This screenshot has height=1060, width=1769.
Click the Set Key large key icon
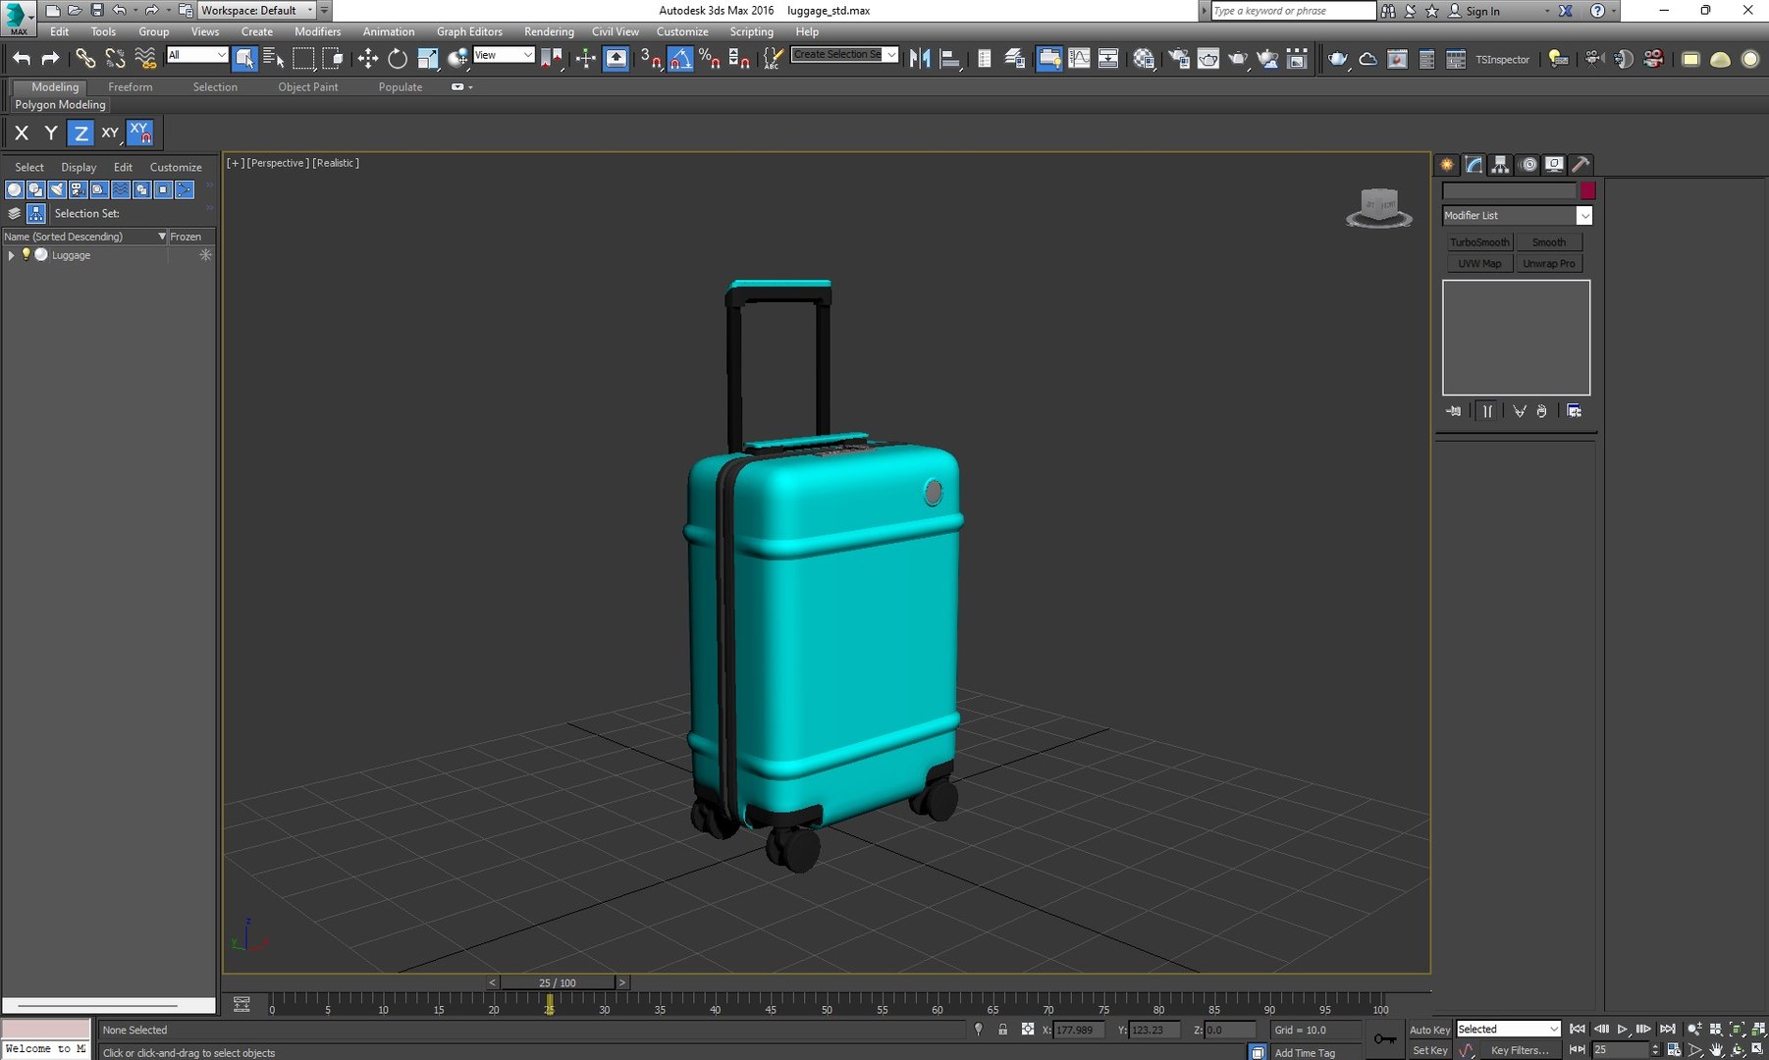[1385, 1039]
